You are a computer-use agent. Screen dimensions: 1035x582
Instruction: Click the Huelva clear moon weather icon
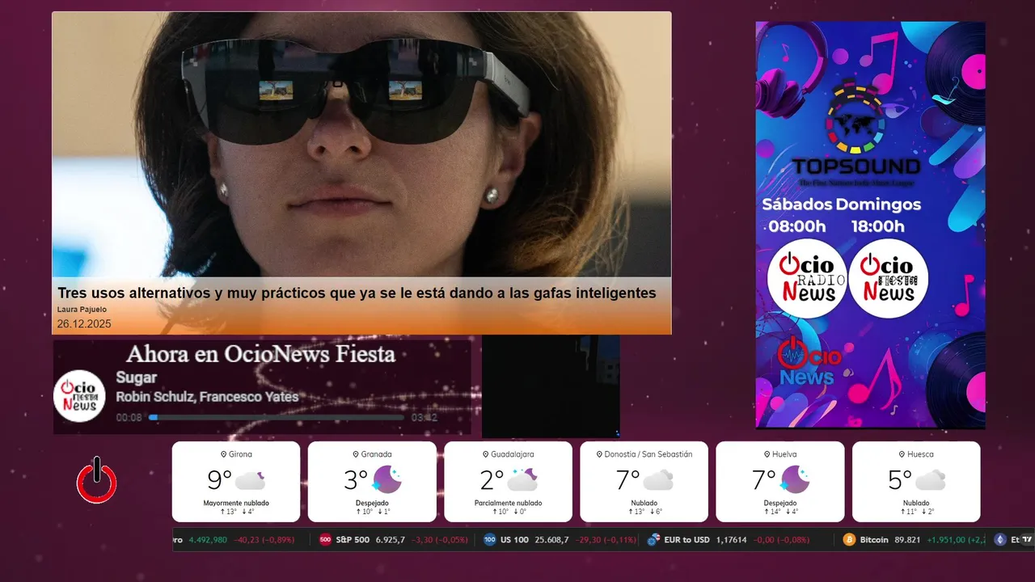[795, 480]
